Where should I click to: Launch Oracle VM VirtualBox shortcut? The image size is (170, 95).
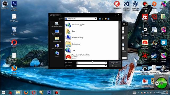135,6
